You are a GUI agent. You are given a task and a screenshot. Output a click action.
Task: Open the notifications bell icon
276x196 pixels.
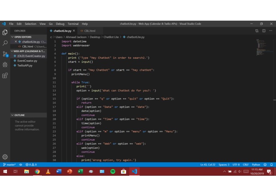[x=272, y=165]
